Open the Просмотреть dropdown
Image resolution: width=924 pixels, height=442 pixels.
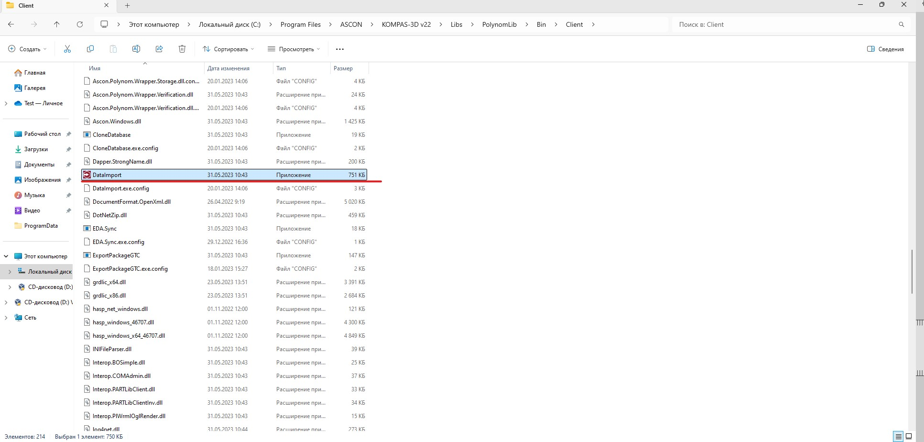coord(294,49)
